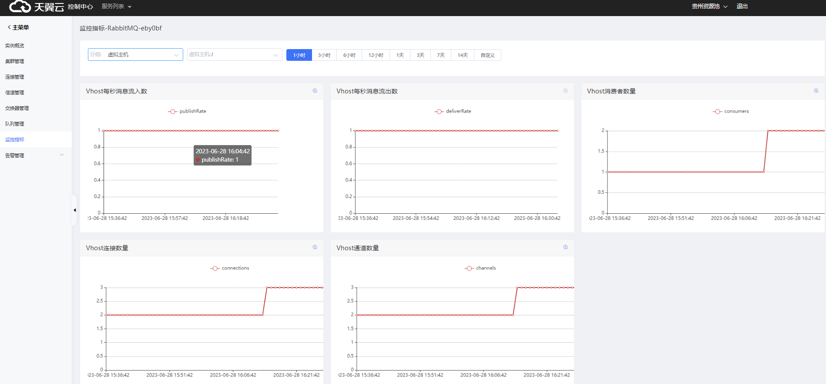This screenshot has height=384, width=826.
Task: Open the 虚拟主机 / selector dropdown
Action: click(x=234, y=55)
